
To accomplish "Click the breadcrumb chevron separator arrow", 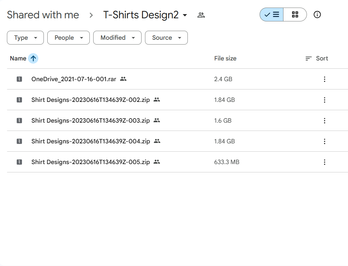I will point(91,15).
